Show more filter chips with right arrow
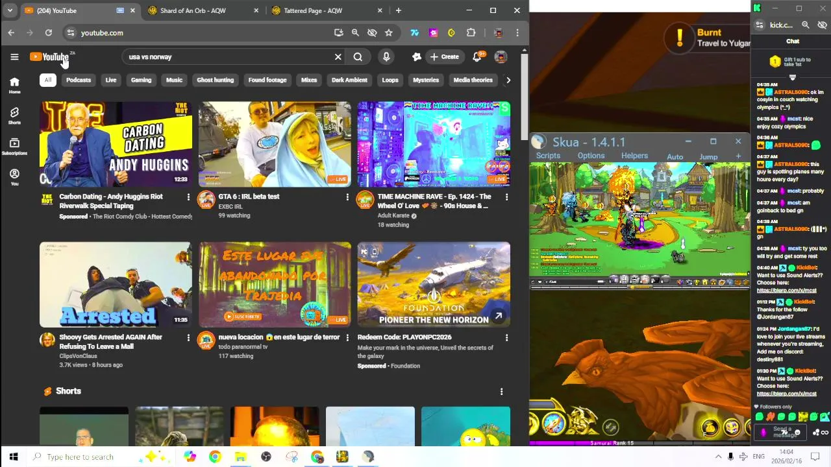 tap(508, 80)
